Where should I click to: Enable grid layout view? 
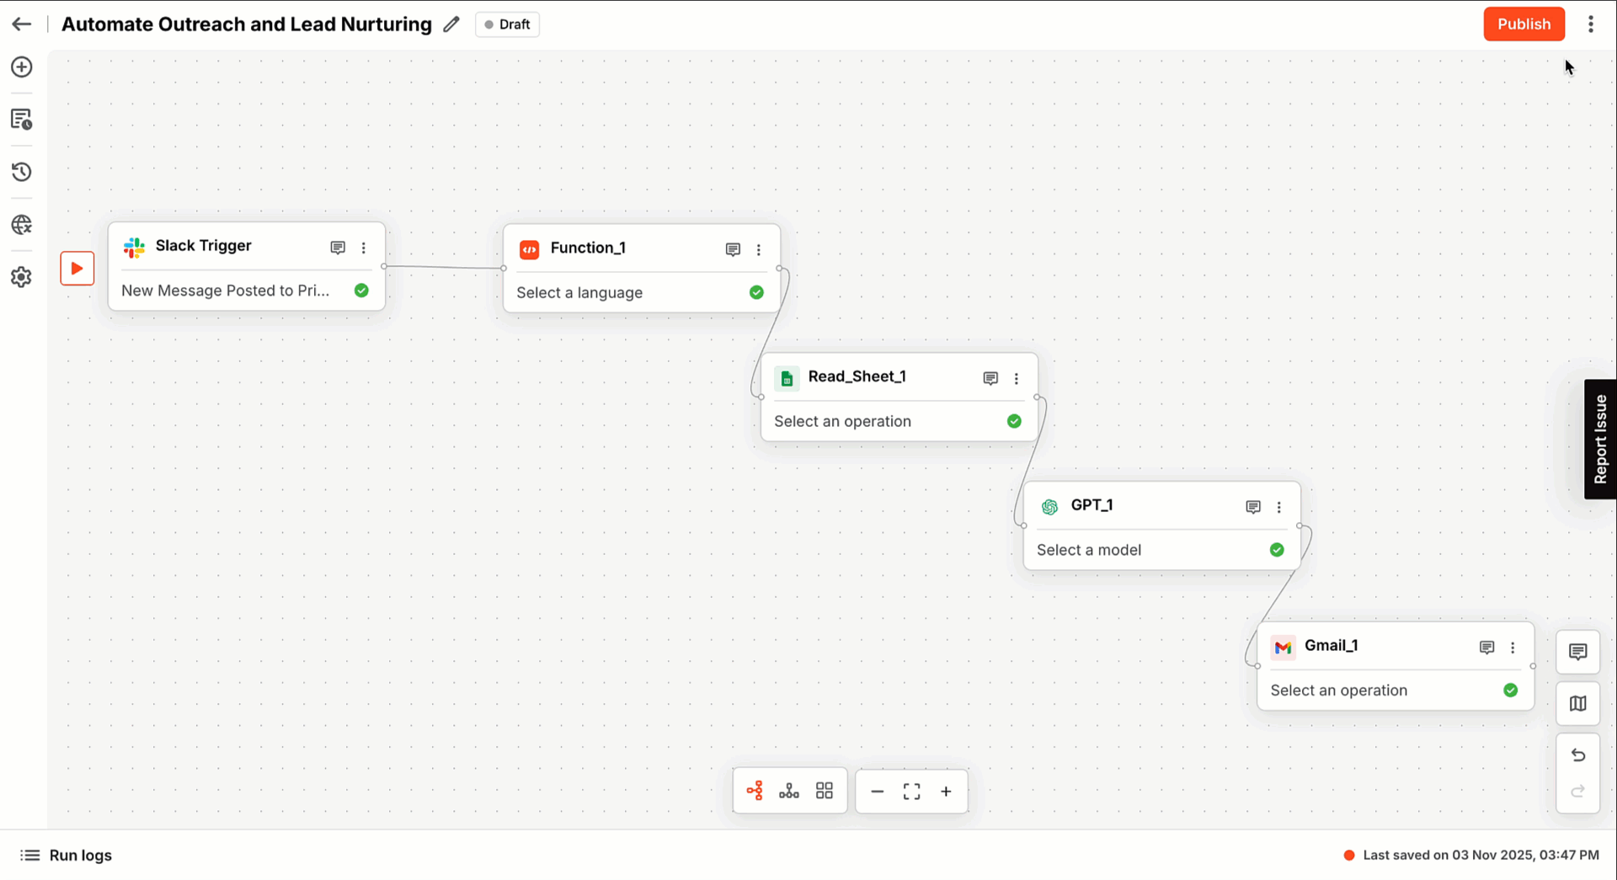pos(825,791)
